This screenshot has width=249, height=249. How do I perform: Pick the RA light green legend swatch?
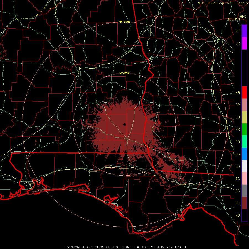point(244,142)
